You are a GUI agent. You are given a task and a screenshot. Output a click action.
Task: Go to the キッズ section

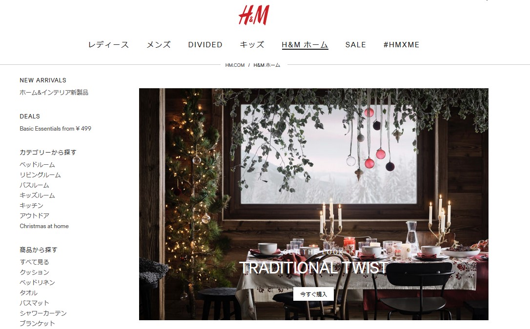[252, 45]
